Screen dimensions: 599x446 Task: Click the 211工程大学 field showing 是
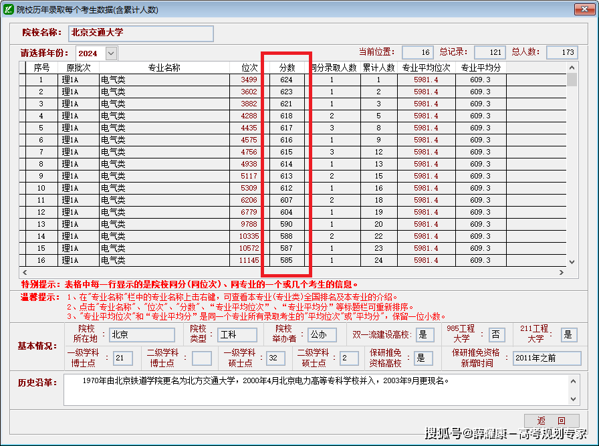pyautogui.click(x=569, y=335)
